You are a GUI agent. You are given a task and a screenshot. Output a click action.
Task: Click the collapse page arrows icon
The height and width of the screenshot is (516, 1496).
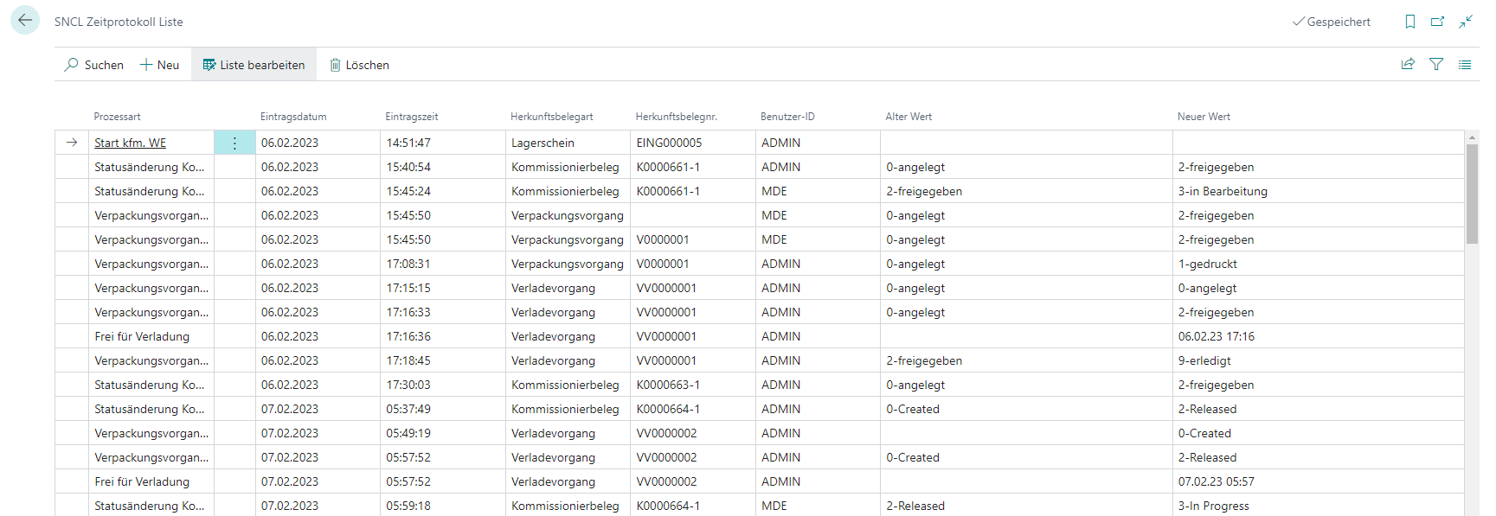click(1465, 22)
